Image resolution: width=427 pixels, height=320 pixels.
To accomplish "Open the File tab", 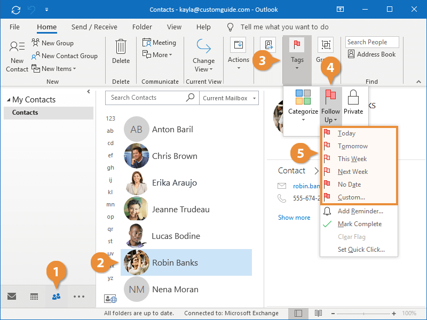I will [x=14, y=27].
